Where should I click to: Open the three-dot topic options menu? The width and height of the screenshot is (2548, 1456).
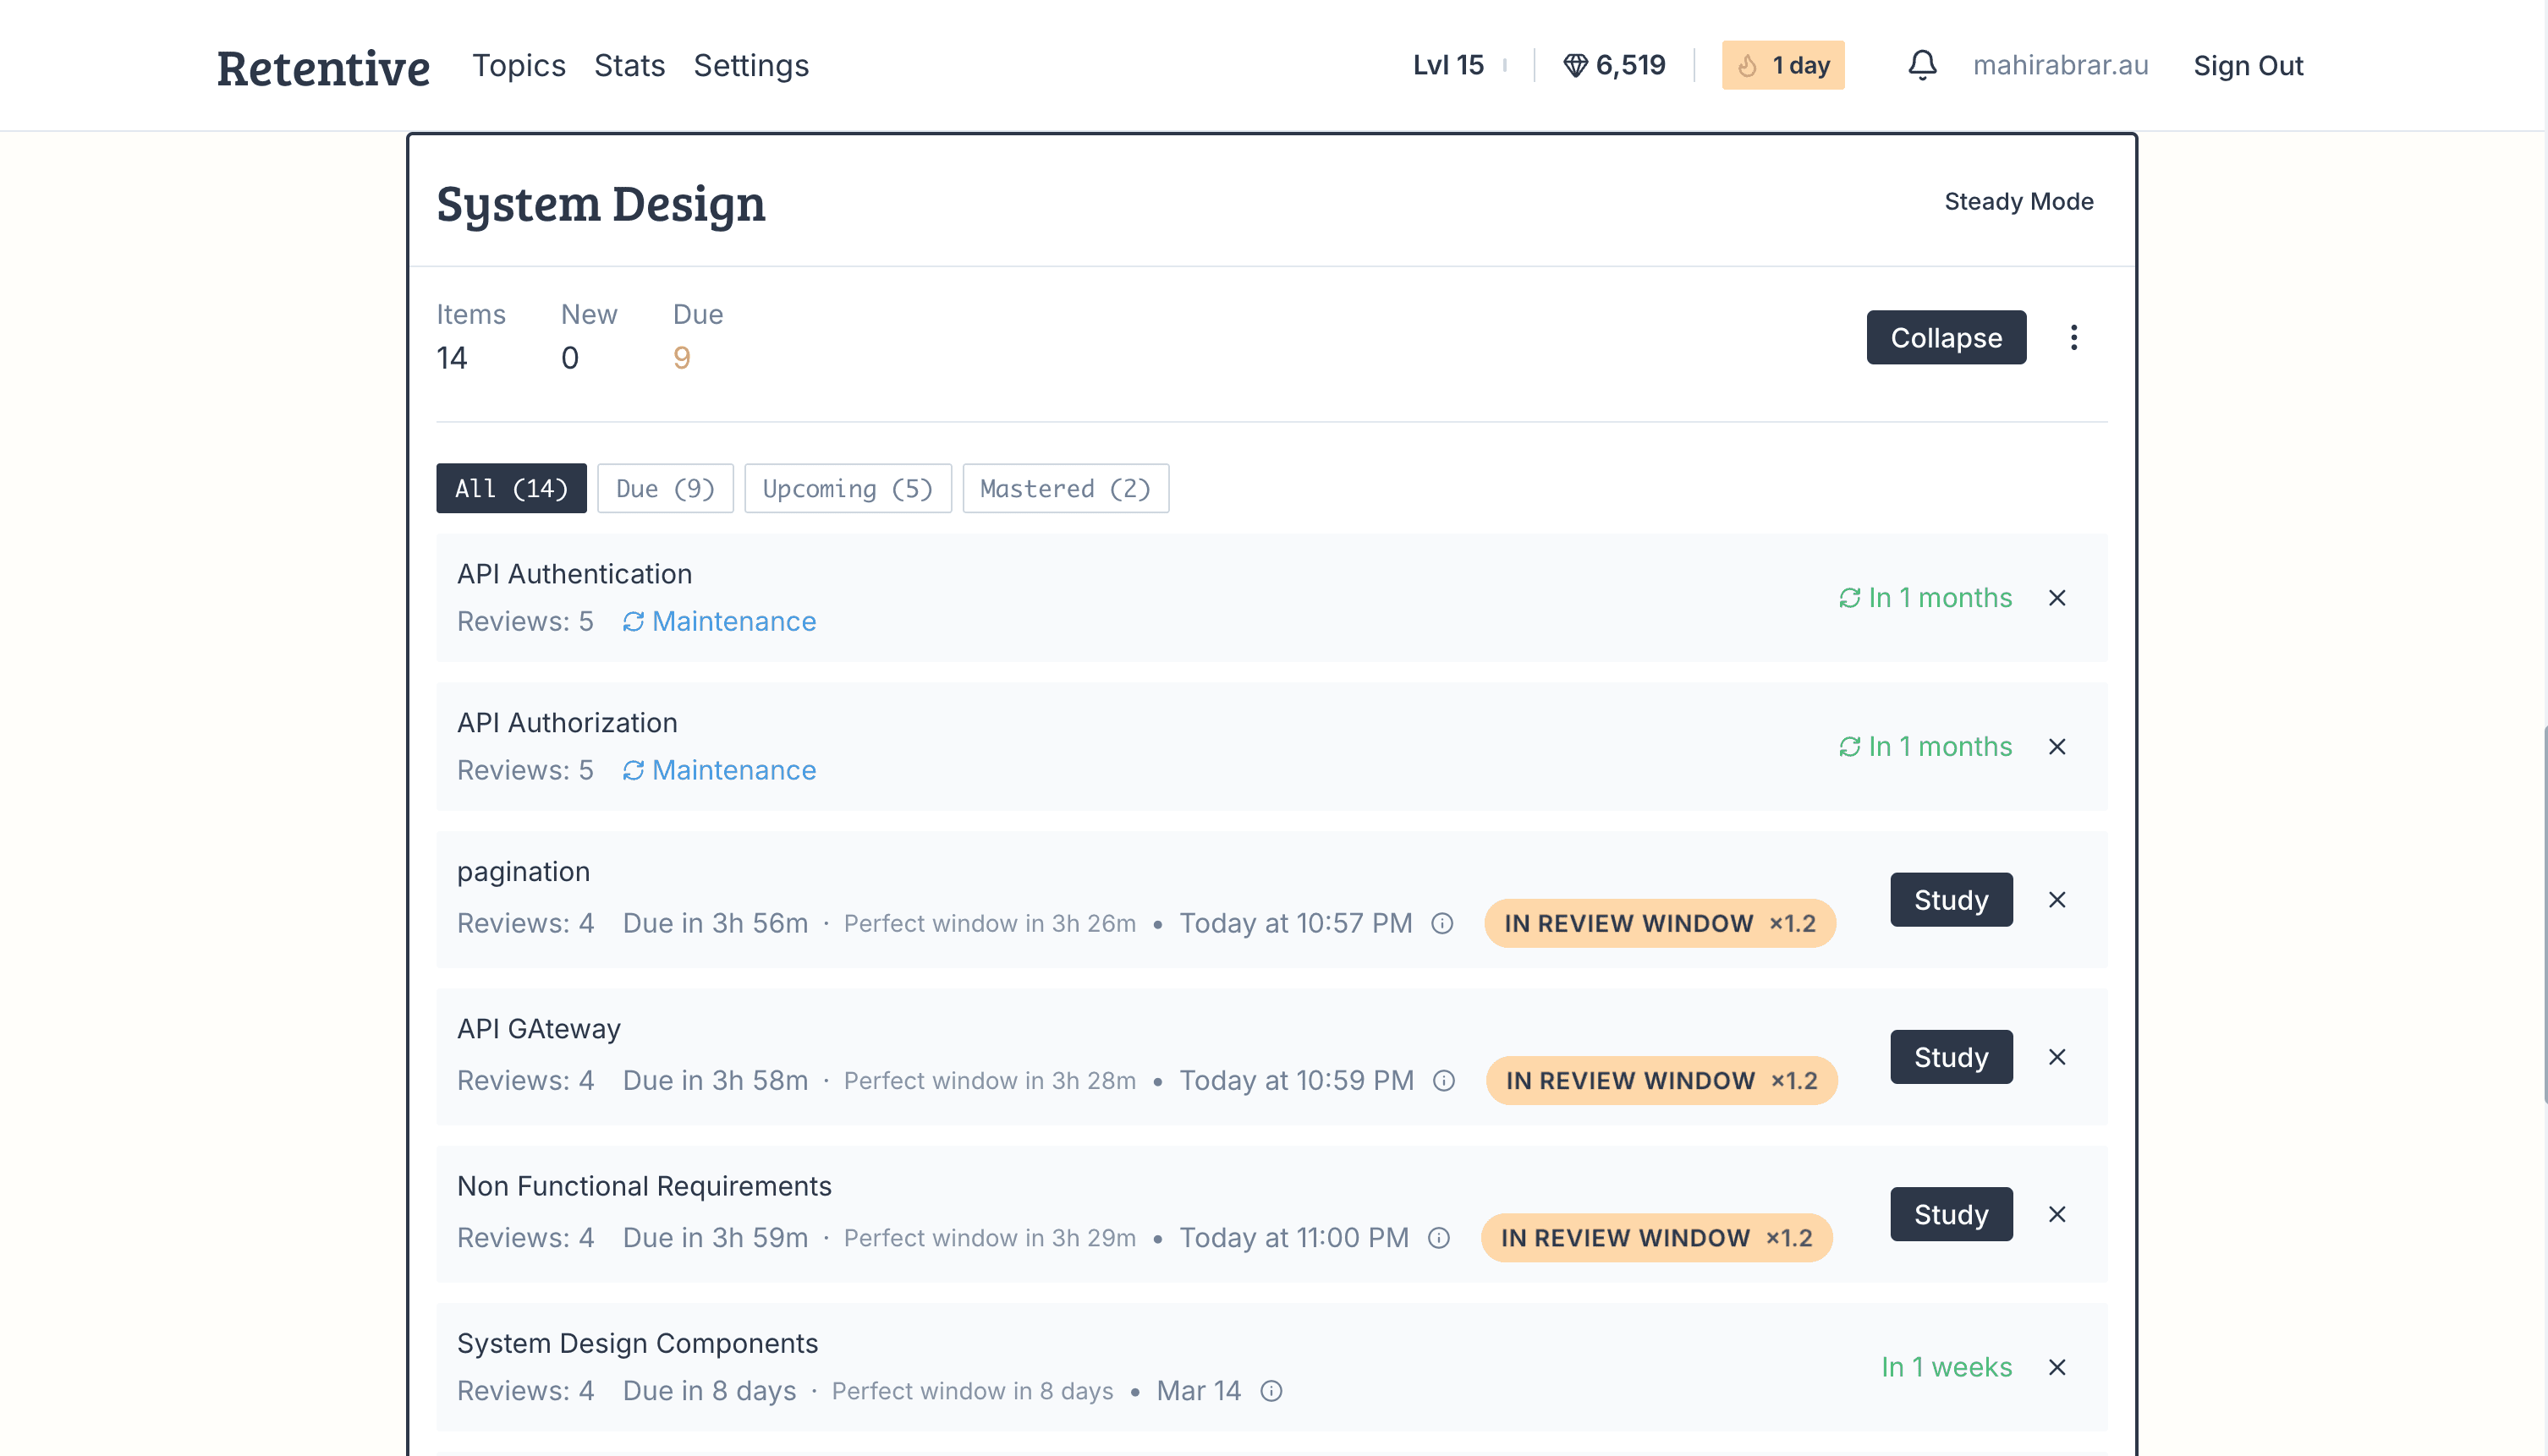click(2073, 338)
